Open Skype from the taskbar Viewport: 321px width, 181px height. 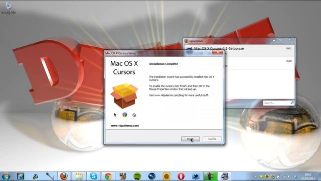[x=94, y=176]
